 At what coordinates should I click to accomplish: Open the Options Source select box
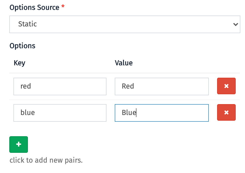[x=125, y=24]
